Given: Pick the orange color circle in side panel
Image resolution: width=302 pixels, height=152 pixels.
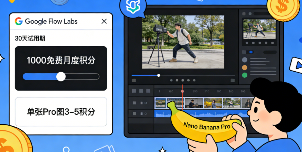Looking at the screenshot, I should click(x=245, y=68).
